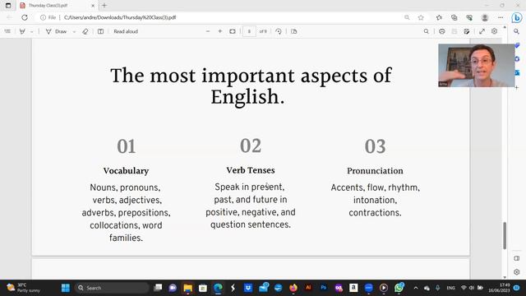This screenshot has width=526, height=296.
Task: Focus the page number field
Action: tap(249, 31)
